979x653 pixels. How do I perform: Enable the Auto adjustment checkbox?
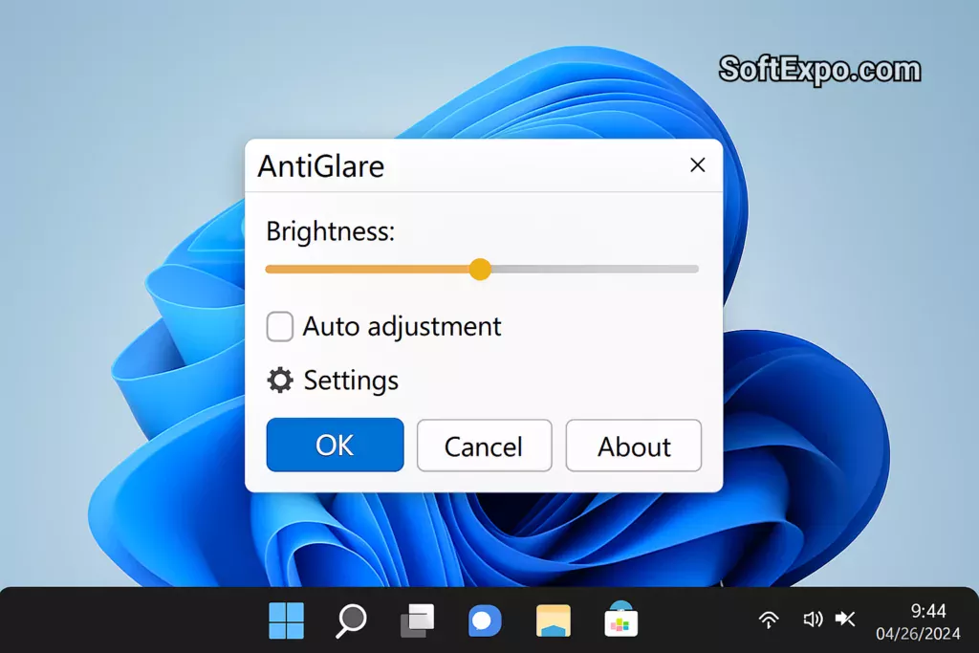279,327
